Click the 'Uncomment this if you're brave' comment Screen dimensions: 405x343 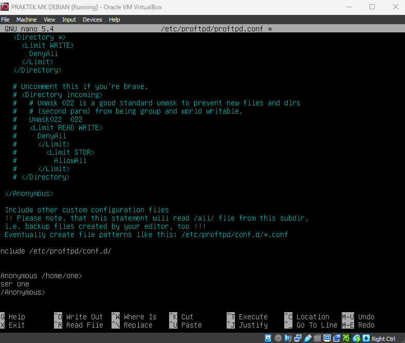80,86
